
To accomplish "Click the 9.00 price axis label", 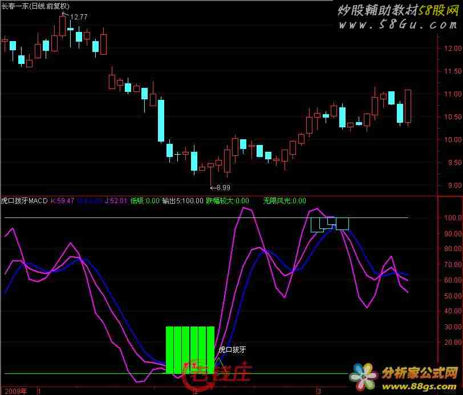I will tap(454, 186).
